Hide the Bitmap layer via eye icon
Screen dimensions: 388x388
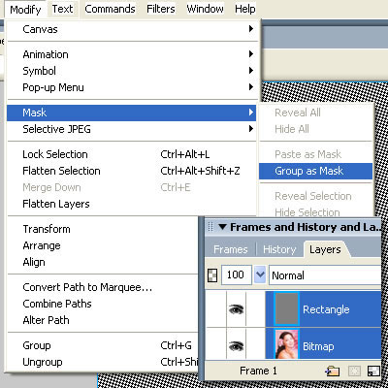(x=236, y=346)
